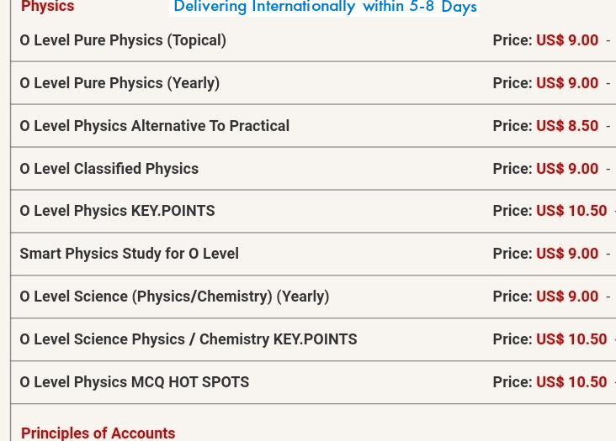Click the Delivering Internationally within 5-8 Days banner
This screenshot has height=441, width=616.
click(325, 7)
